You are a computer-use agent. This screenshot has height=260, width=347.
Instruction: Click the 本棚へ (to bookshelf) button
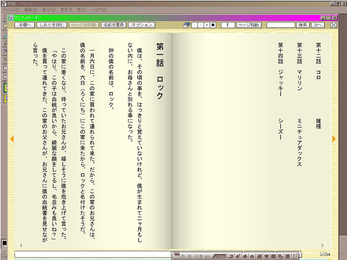[24, 25]
